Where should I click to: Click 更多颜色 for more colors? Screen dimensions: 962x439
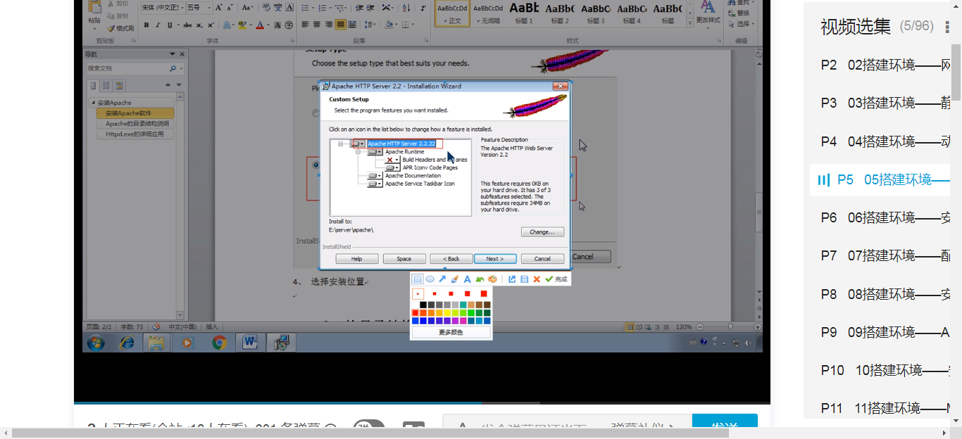point(451,332)
